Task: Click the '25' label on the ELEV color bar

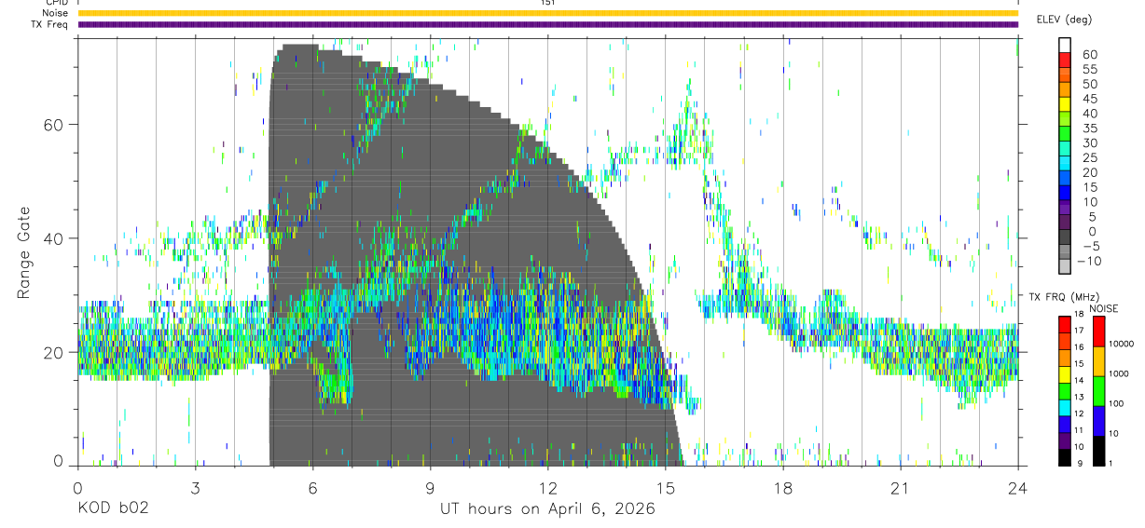Action: click(1090, 158)
